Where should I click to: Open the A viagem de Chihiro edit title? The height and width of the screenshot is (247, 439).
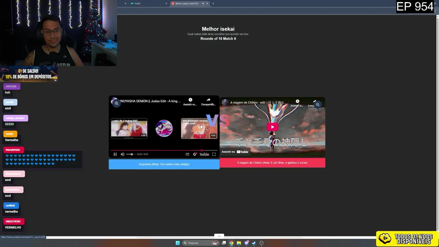(258, 103)
